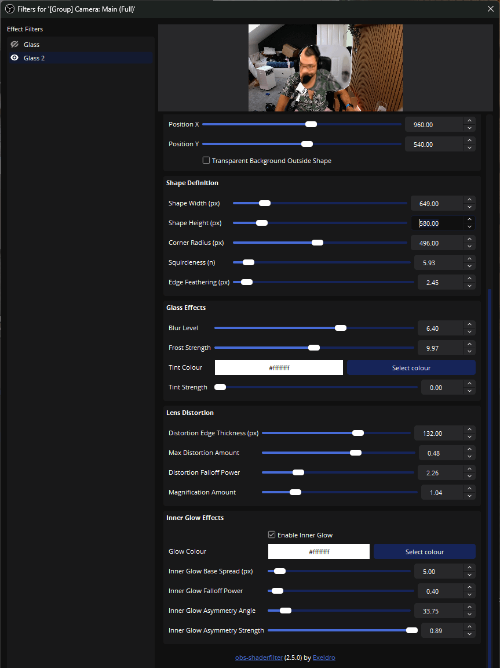Image resolution: width=500 pixels, height=668 pixels.
Task: Increase Corner Radius with up arrow
Action: (x=469, y=239)
